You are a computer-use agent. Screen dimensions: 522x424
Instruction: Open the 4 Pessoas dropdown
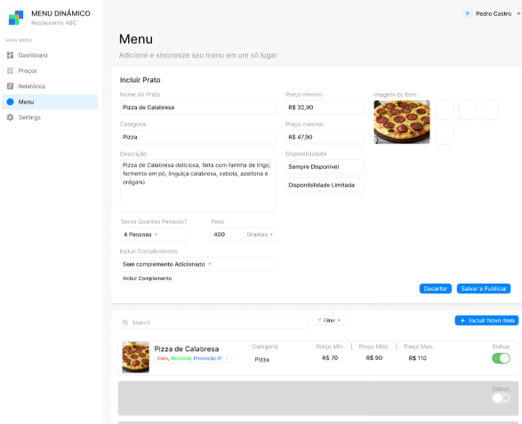pyautogui.click(x=154, y=235)
